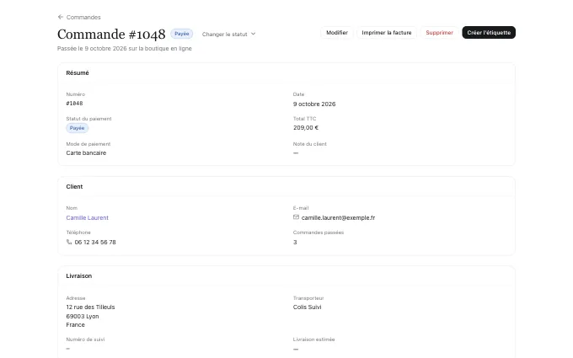Select the Livraison section heading
This screenshot has width=573, height=358.
tap(79, 275)
